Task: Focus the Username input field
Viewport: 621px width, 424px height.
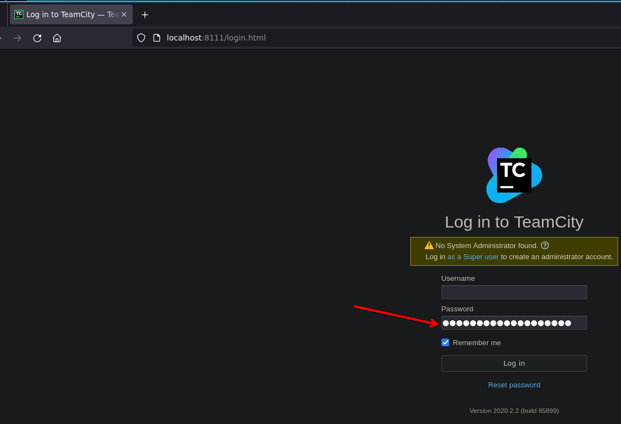Action: (514, 292)
